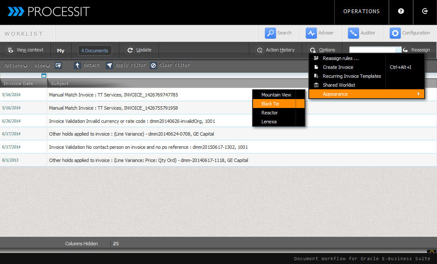Image resolution: width=437 pixels, height=264 pixels.
Task: Select Recurring Invoice Templates menu item
Action: [x=351, y=76]
